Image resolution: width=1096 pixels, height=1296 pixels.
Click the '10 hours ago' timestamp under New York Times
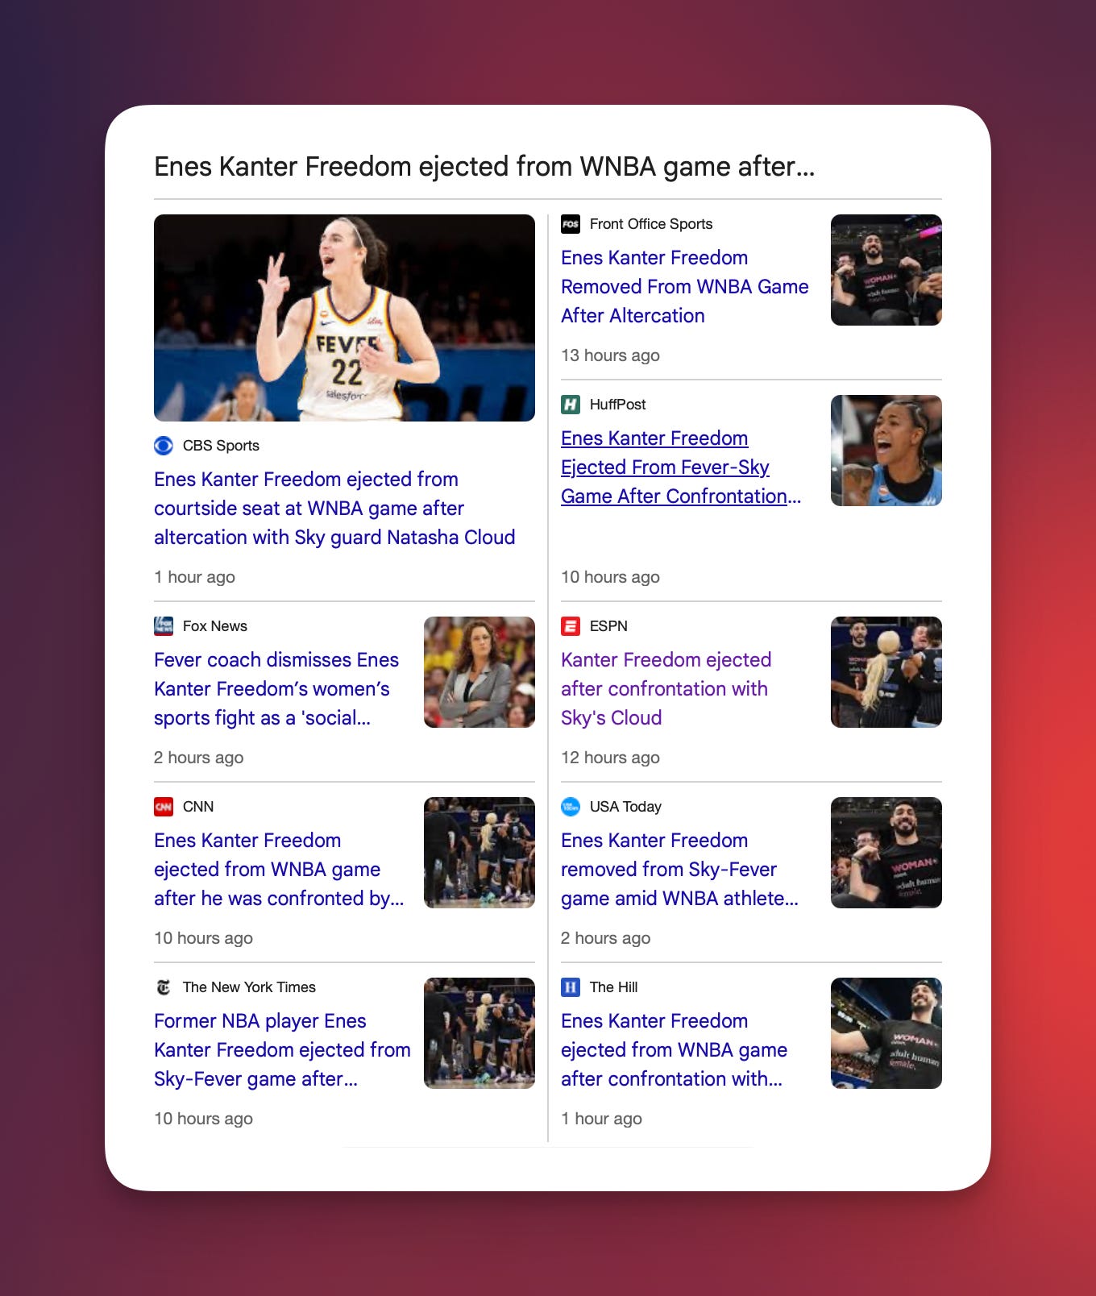pos(203,1119)
